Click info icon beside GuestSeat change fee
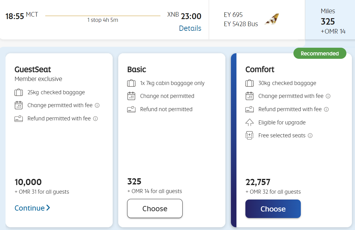This screenshot has height=230, width=355. pyautogui.click(x=97, y=105)
